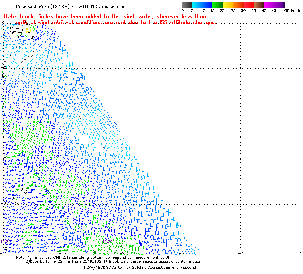Click the 'Rapidscat Winds(12.5KM) v1 20160105 descending' title
The width and height of the screenshot is (303, 274).
point(71,6)
